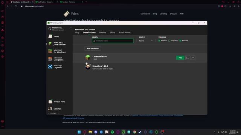241x135 pixels.
Task: Open a new browser tab
Action: pos(86,2)
